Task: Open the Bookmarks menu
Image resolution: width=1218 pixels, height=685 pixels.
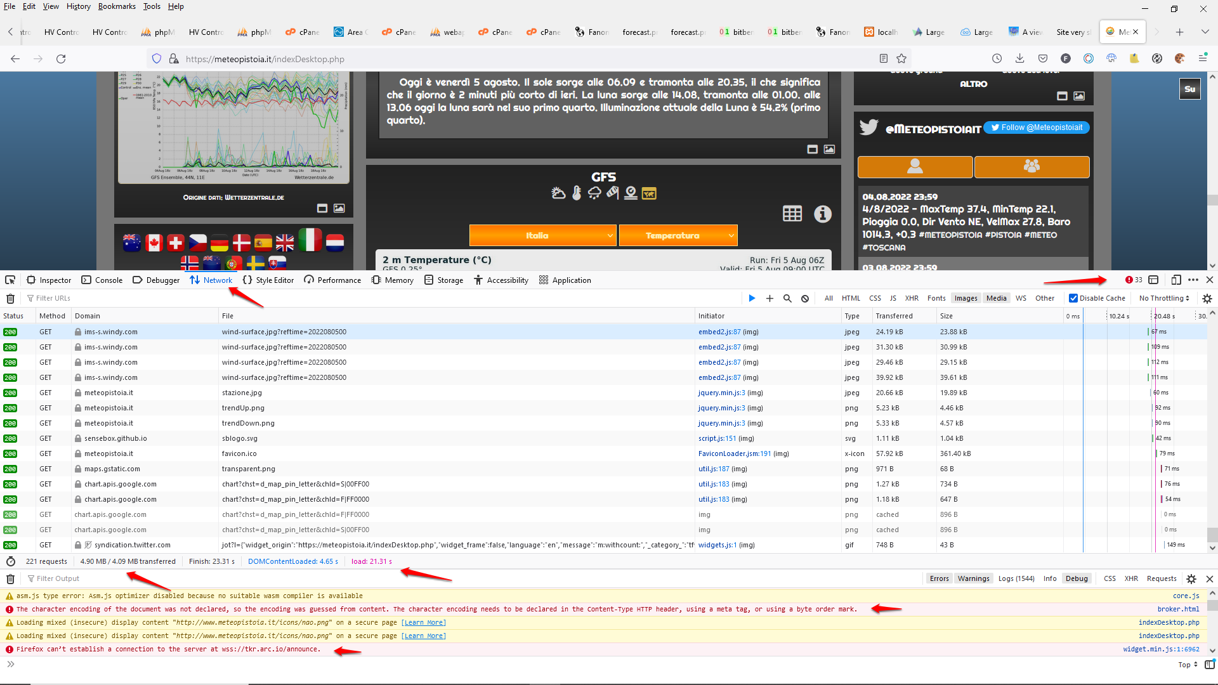Action: coord(117,6)
